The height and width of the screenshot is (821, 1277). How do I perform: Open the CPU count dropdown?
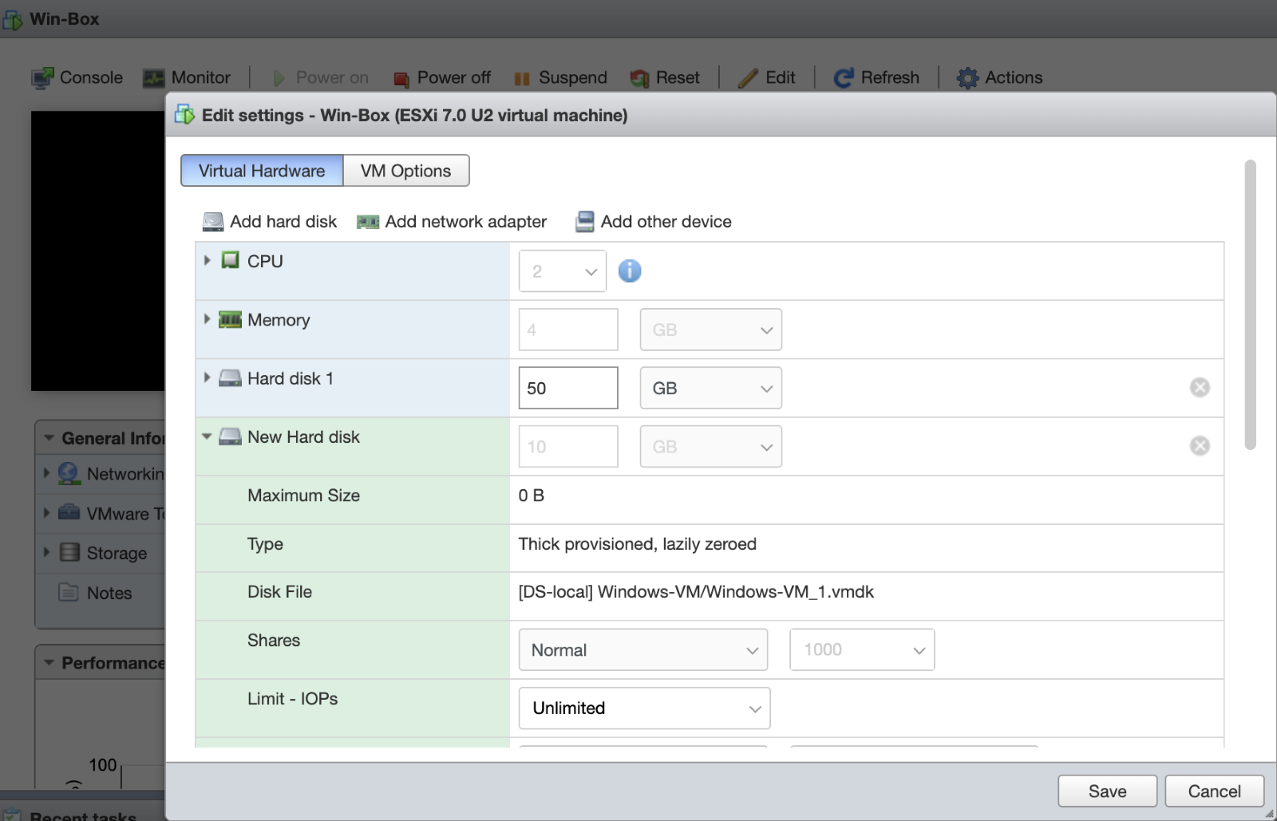pos(563,271)
